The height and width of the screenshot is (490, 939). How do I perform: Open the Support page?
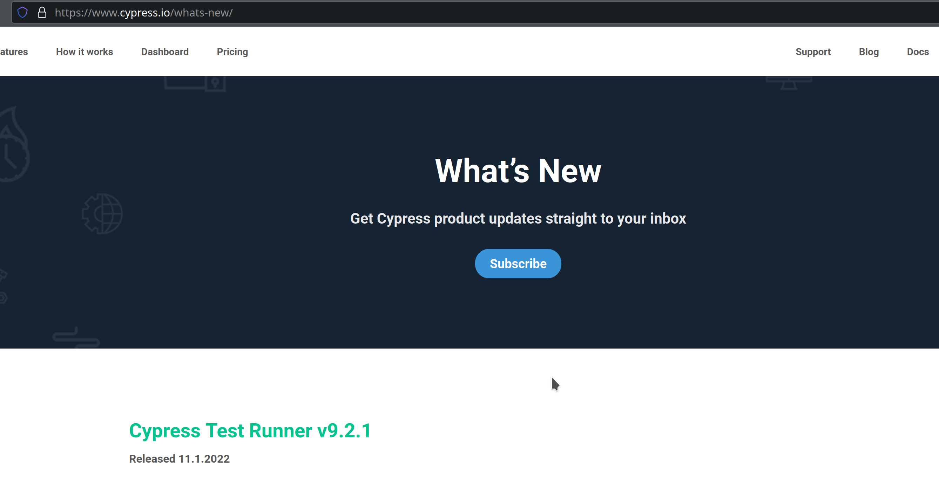tap(813, 52)
